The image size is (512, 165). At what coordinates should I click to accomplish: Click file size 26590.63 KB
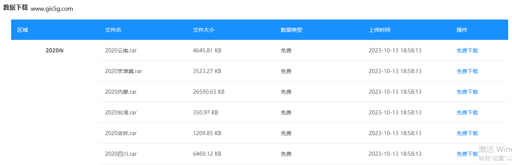click(x=209, y=92)
